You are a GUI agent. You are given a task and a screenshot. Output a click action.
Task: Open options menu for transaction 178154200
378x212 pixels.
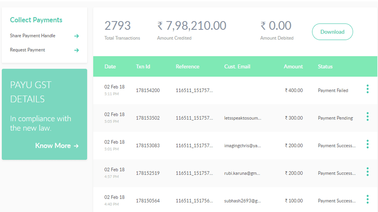coord(367,89)
